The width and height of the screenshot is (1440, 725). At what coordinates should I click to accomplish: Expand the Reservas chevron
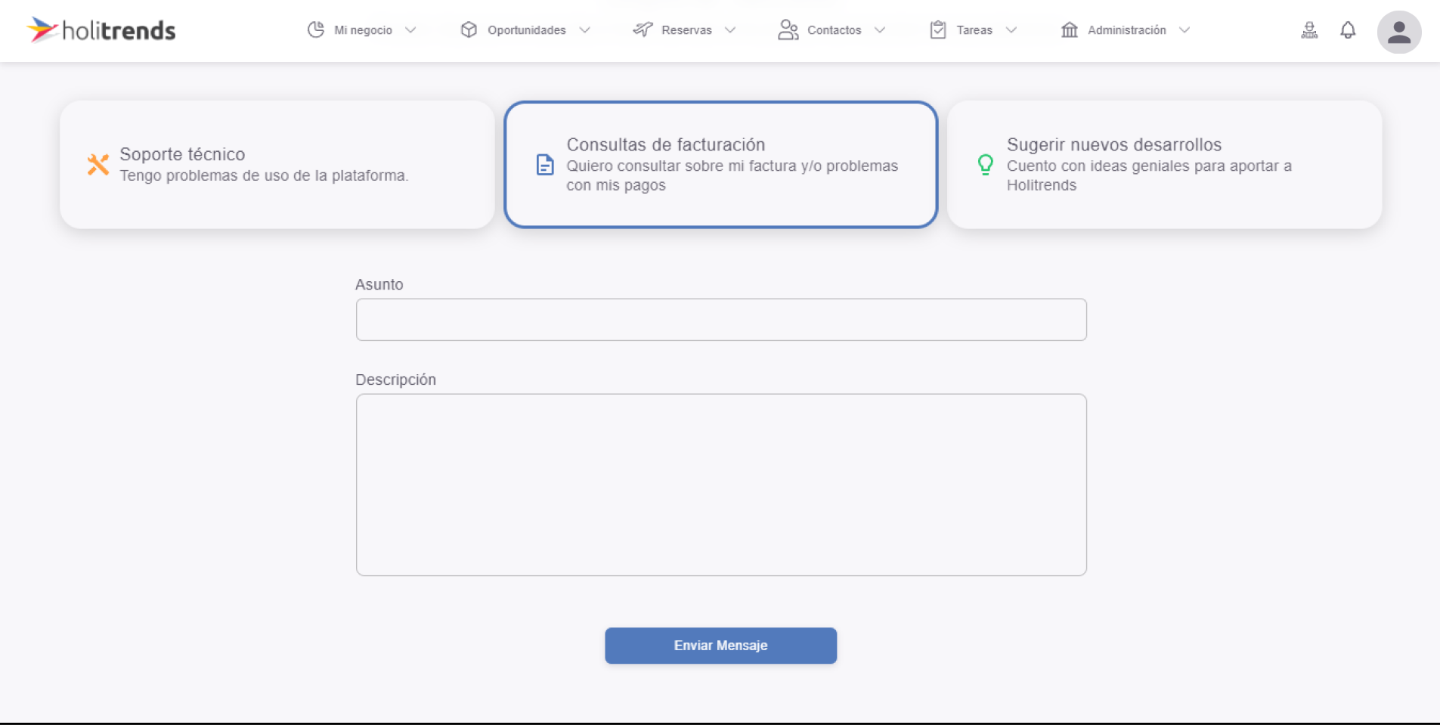click(x=730, y=30)
